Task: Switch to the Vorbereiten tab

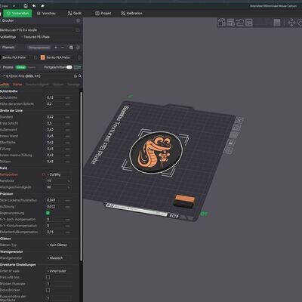Action: point(17,14)
